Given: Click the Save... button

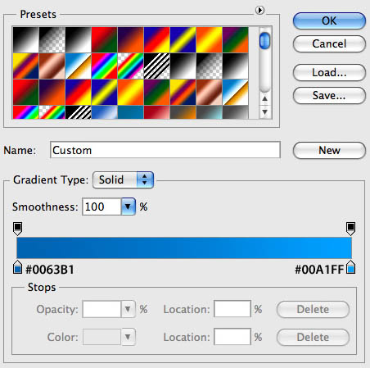Looking at the screenshot, I should click(x=329, y=95).
